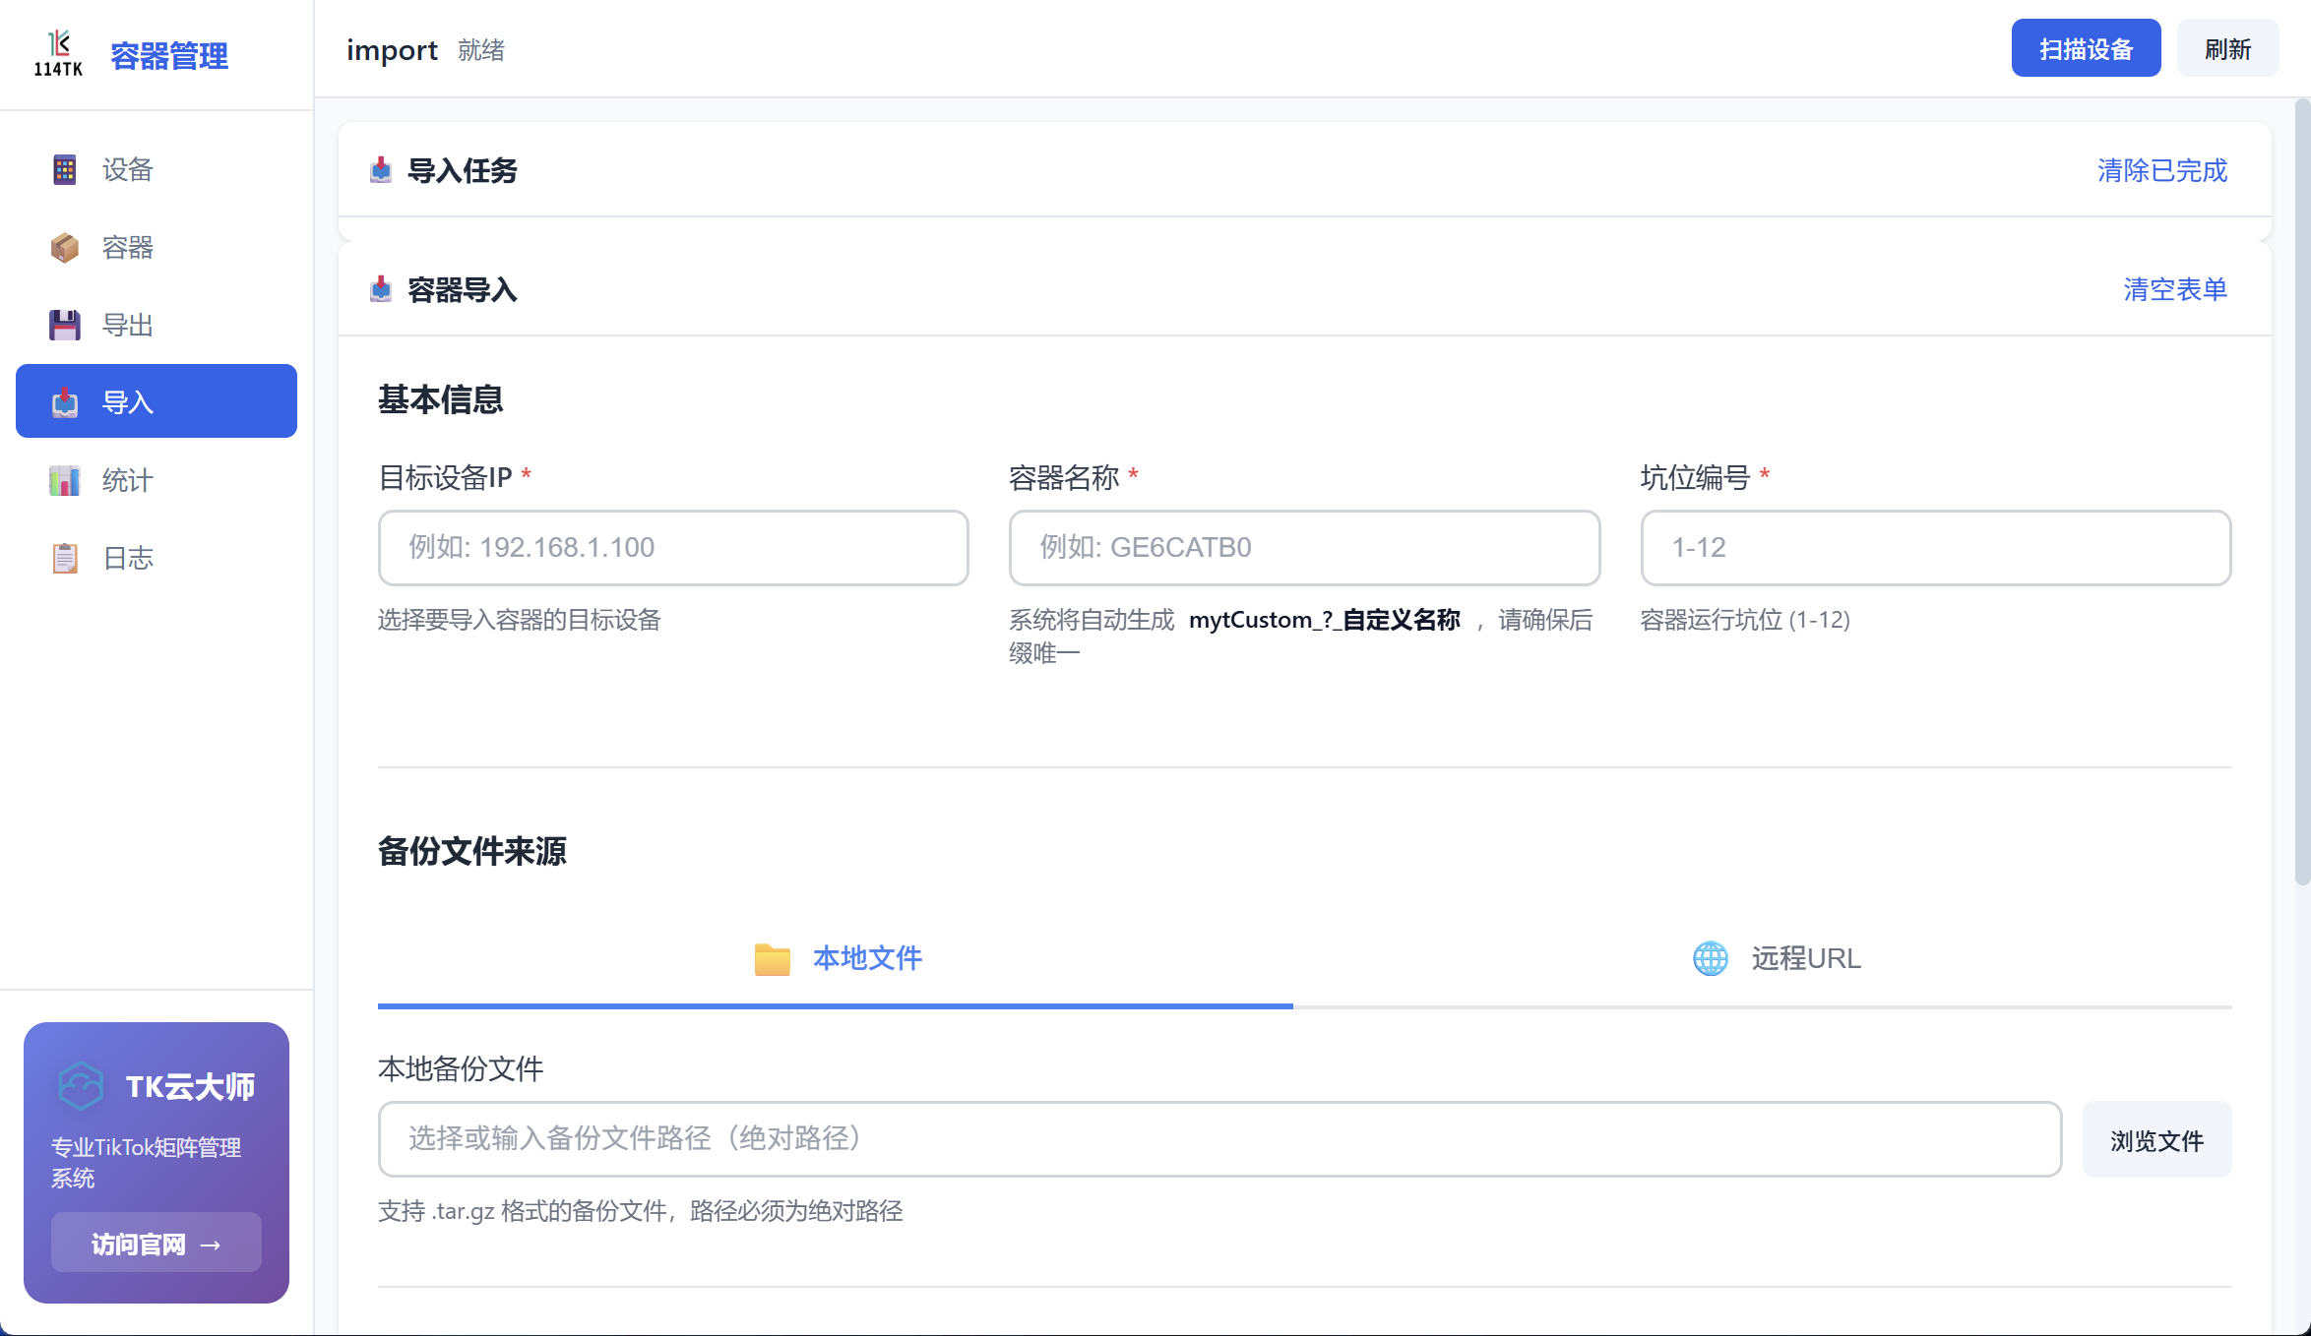Click the 清空表单 link
Viewport: 2311px width, 1336px height.
coord(2174,289)
